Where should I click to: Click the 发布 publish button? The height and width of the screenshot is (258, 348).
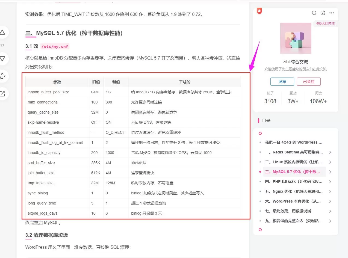pos(282,82)
